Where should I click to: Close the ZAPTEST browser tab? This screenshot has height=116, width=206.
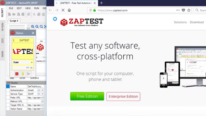tap(95, 3)
